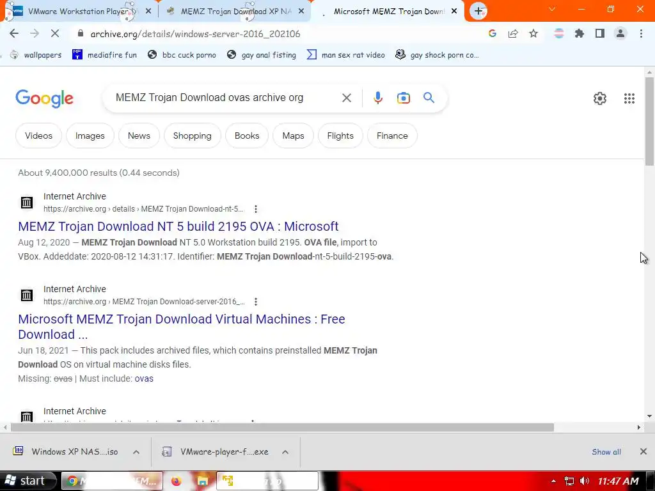Click the 'ovas' must include link

tap(144, 378)
